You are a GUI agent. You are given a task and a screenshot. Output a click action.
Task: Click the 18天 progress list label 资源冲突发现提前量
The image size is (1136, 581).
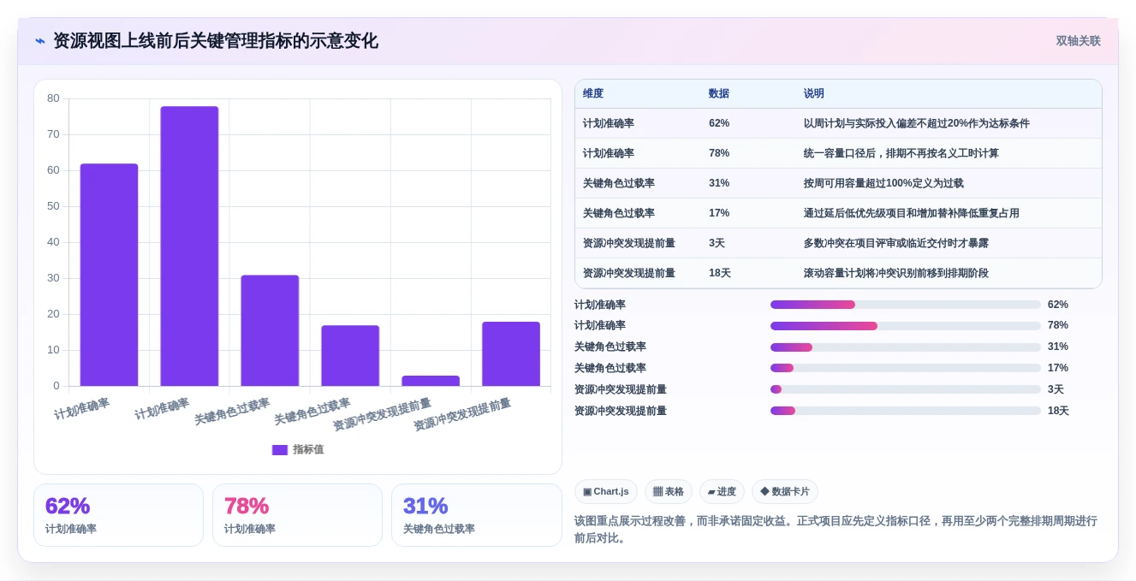tap(621, 411)
